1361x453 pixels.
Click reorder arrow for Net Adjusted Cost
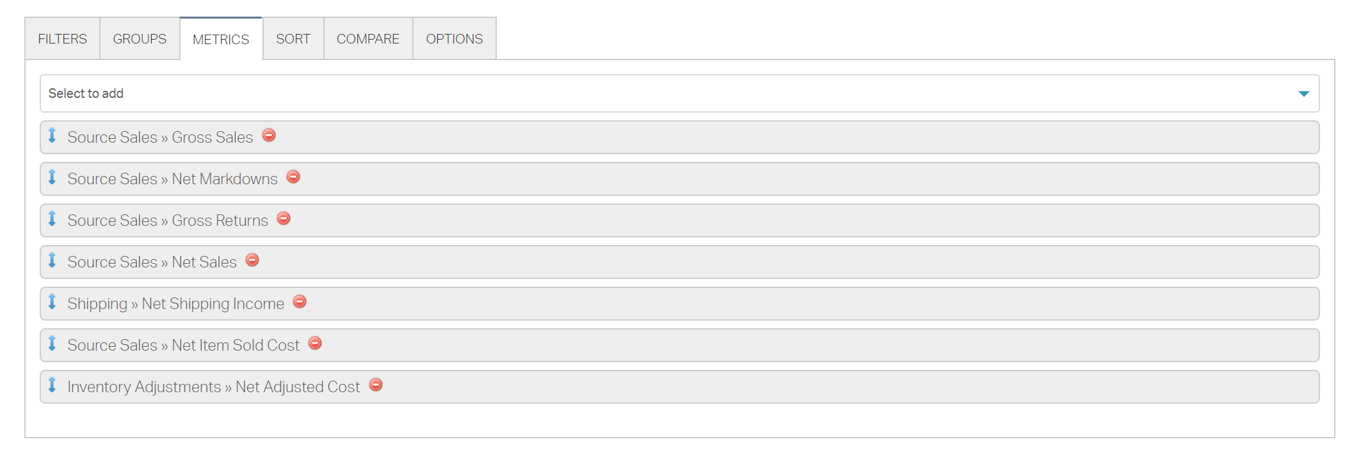(x=52, y=385)
